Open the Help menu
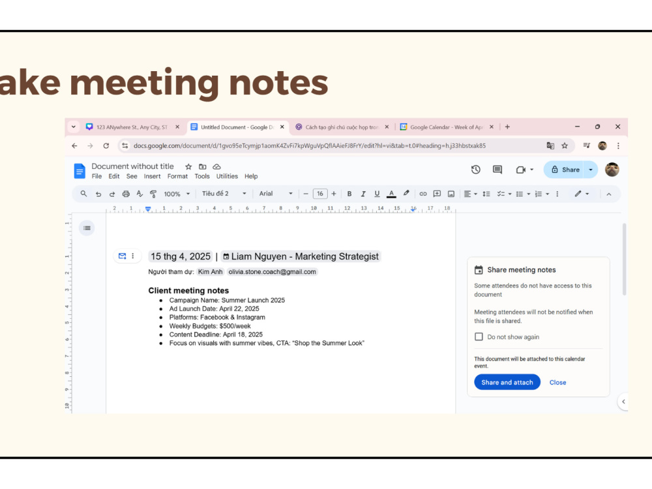 [251, 176]
